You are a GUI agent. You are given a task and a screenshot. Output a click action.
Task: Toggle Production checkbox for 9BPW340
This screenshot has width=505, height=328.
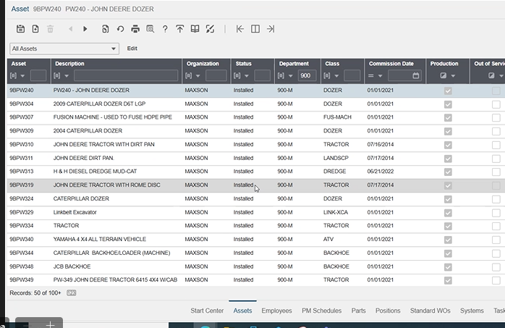pyautogui.click(x=448, y=239)
